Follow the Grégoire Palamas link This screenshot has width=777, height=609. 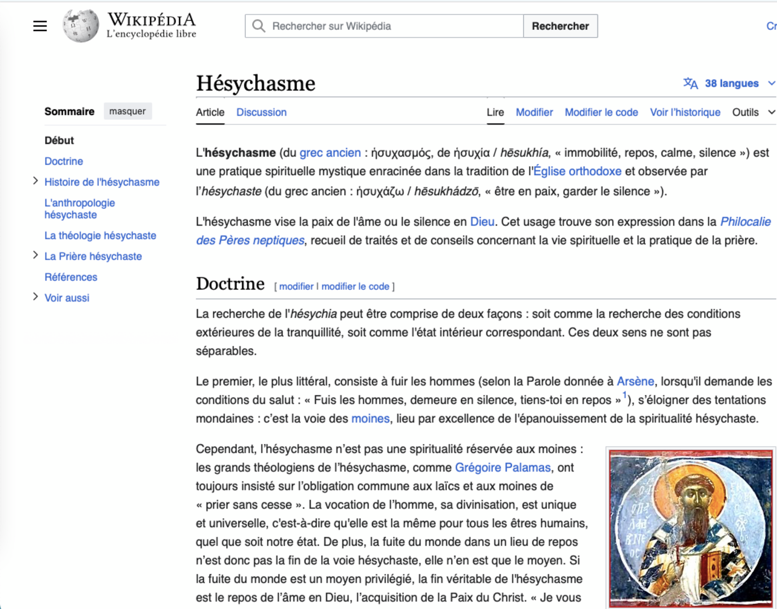[x=502, y=468]
